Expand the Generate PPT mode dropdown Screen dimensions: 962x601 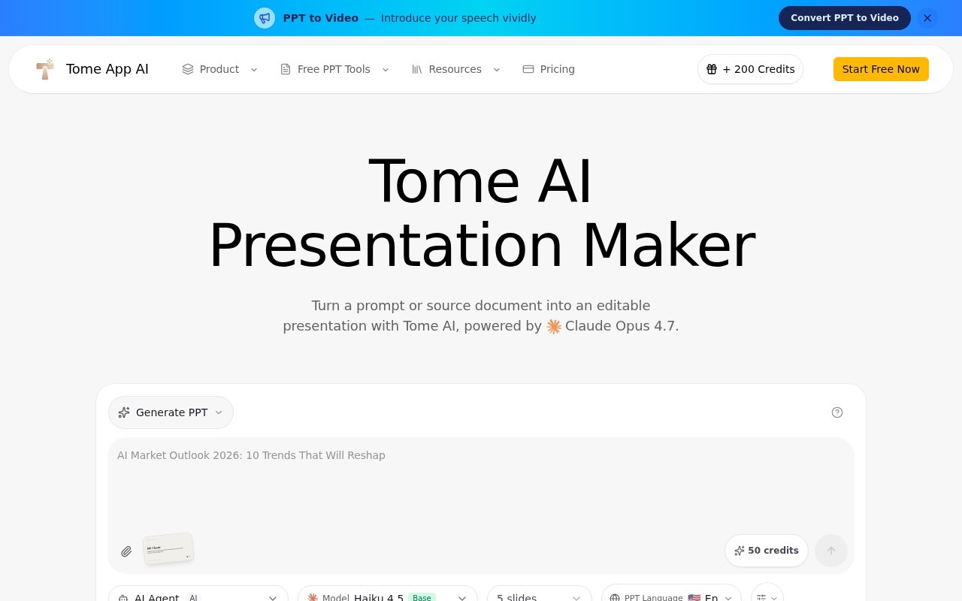(x=171, y=412)
